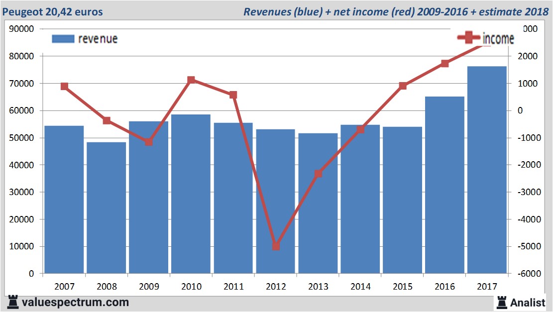
Task: Select the 2012 income low data point
Action: (x=276, y=246)
